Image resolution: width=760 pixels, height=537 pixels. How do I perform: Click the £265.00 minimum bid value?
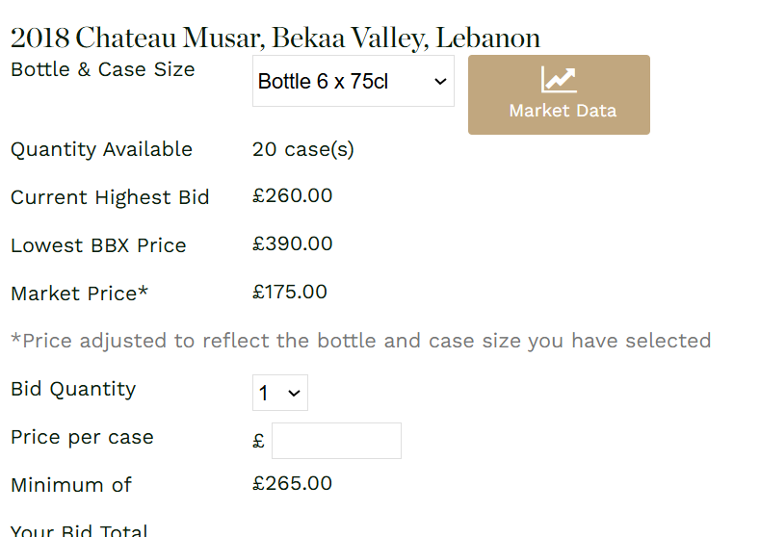(292, 483)
